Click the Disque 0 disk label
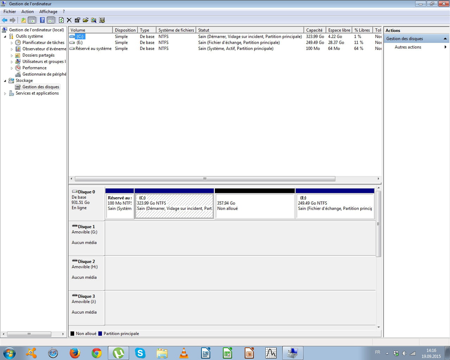 pos(86,203)
